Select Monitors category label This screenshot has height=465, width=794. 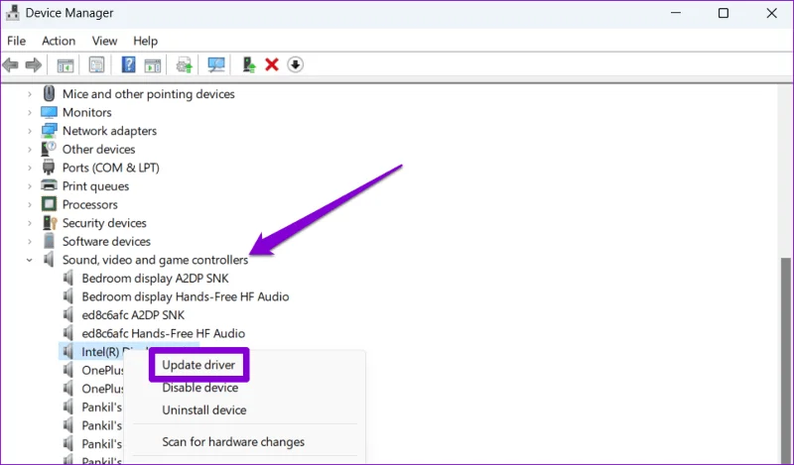pyautogui.click(x=86, y=112)
